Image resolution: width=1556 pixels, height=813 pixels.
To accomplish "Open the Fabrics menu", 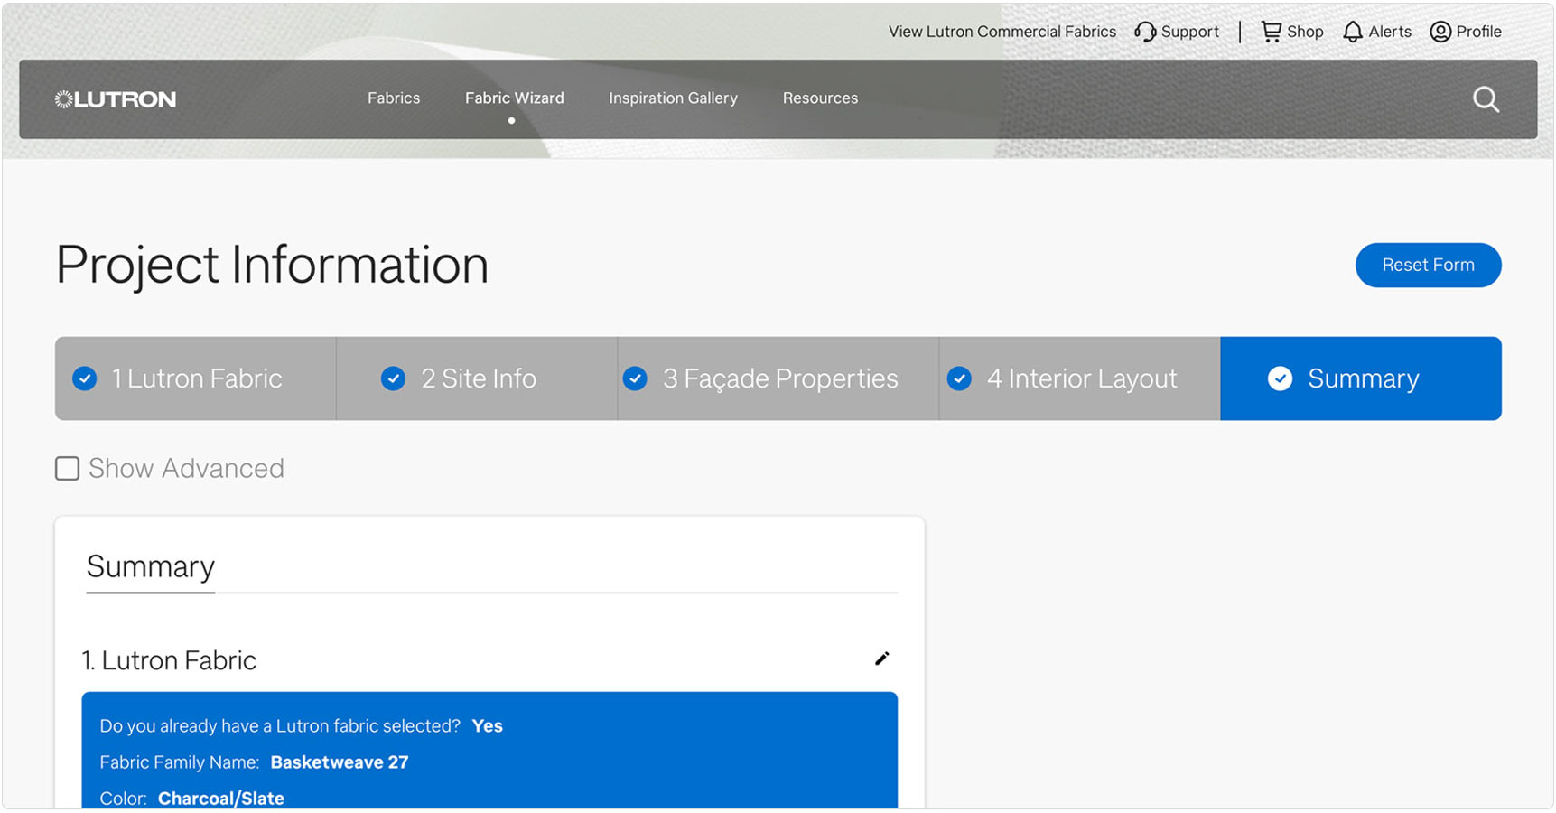I will point(394,98).
